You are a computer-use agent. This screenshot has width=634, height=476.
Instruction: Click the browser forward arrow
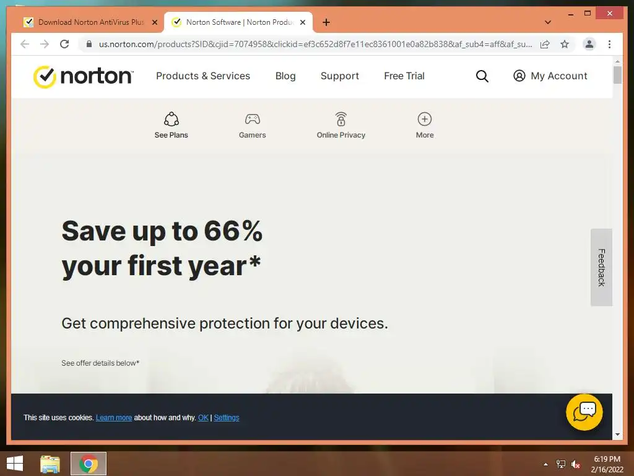coord(45,44)
